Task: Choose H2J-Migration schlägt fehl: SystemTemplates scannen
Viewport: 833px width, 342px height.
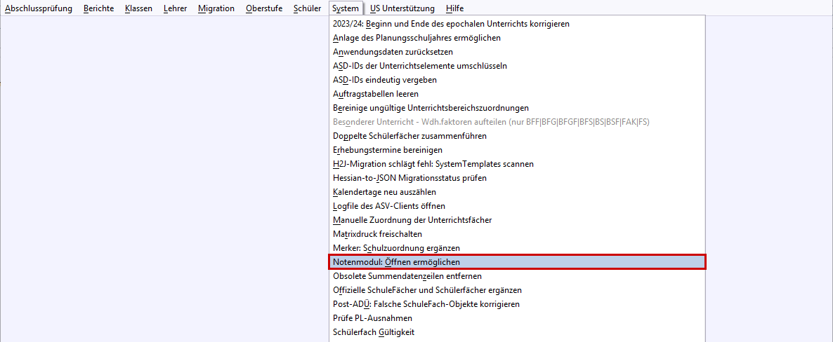Action: [518, 164]
